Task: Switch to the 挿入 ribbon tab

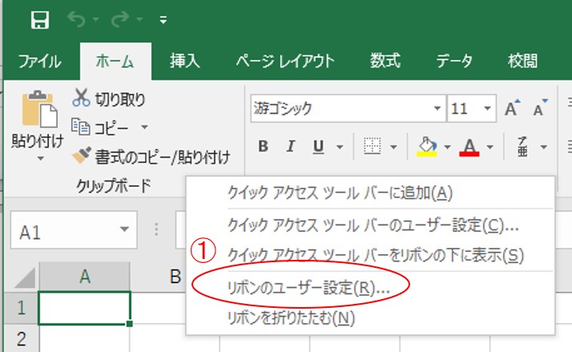Action: tap(184, 61)
